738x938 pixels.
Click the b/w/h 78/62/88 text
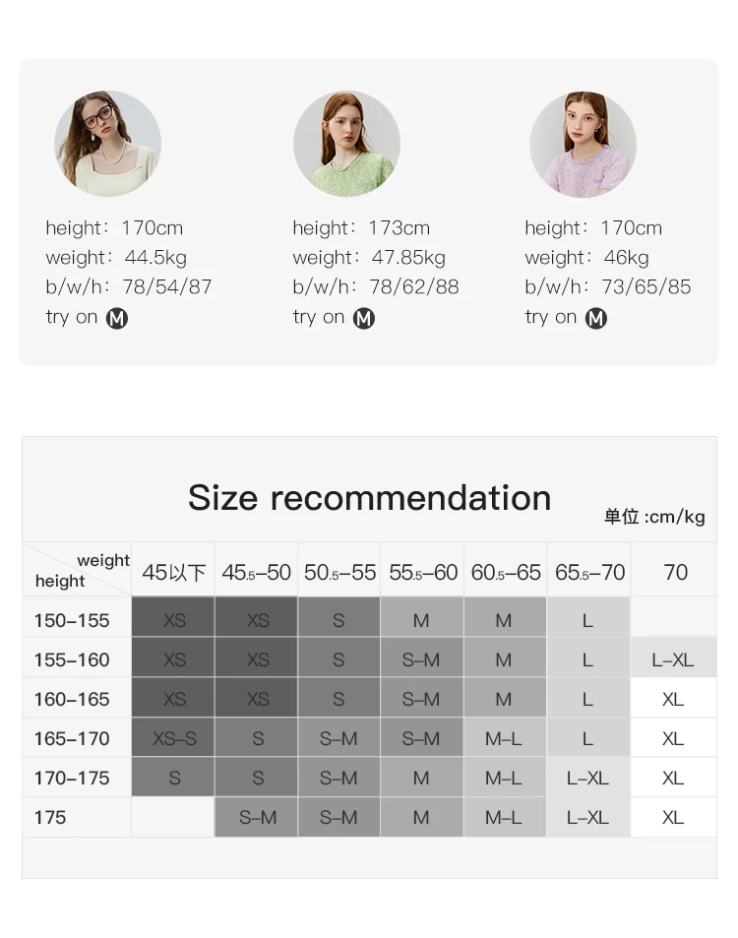(376, 287)
